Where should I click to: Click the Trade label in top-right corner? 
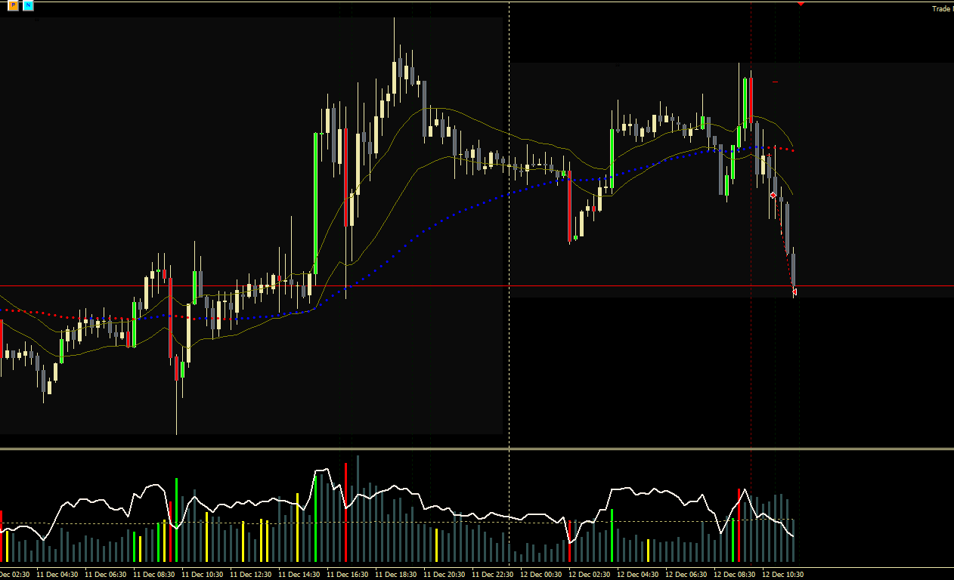pos(942,9)
